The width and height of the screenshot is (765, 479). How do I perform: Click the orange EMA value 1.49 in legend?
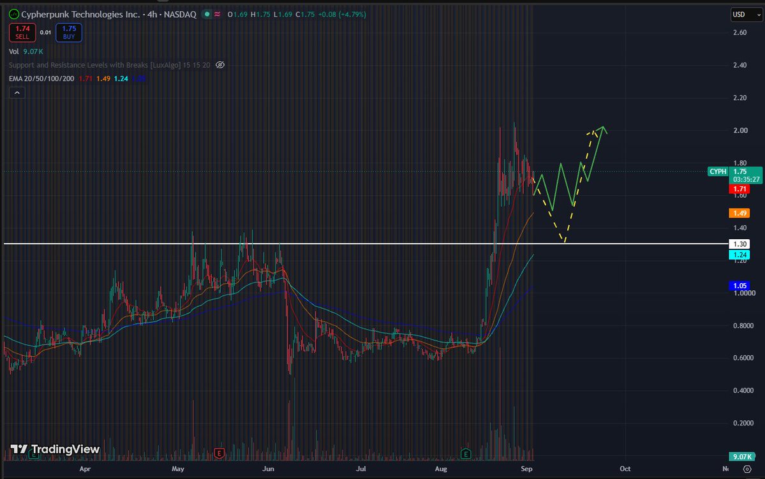(x=103, y=78)
